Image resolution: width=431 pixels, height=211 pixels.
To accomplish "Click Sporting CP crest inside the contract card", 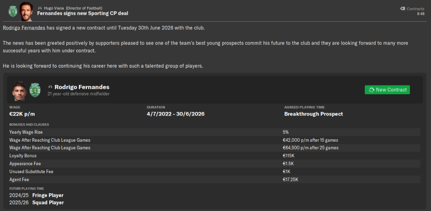I will tap(35, 90).
